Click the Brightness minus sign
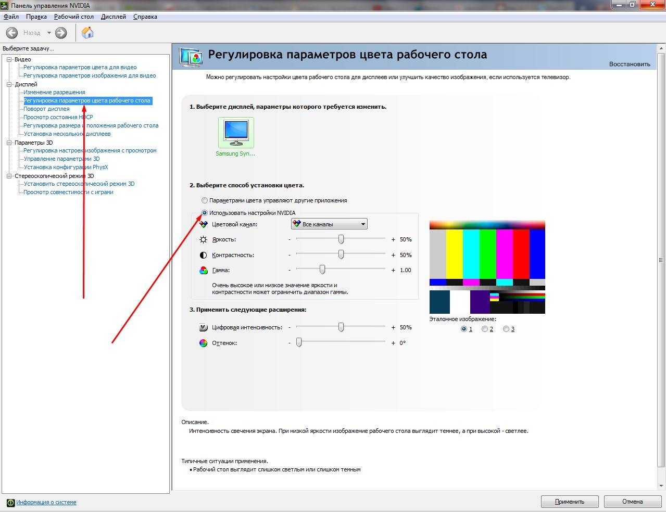Image resolution: width=666 pixels, height=512 pixels. [290, 240]
